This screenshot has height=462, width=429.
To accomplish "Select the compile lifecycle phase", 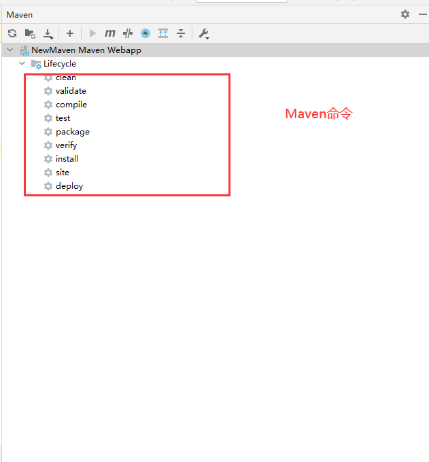I will [x=71, y=105].
